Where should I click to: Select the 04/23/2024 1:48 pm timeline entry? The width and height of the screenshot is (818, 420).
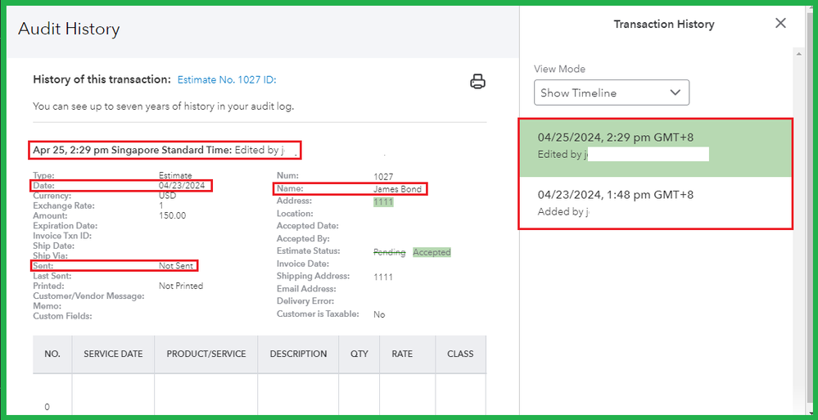point(655,202)
